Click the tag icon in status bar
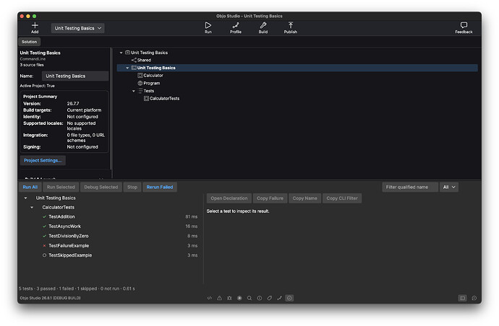 (269, 298)
